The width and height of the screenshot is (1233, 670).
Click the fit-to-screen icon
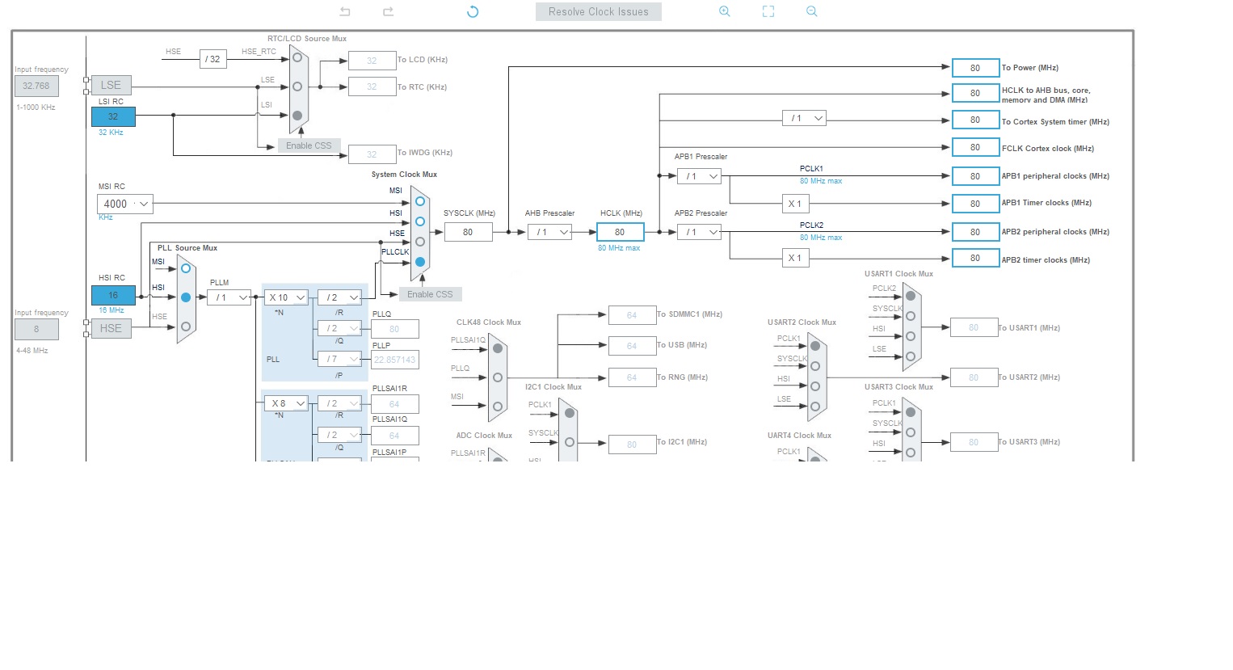[768, 11]
